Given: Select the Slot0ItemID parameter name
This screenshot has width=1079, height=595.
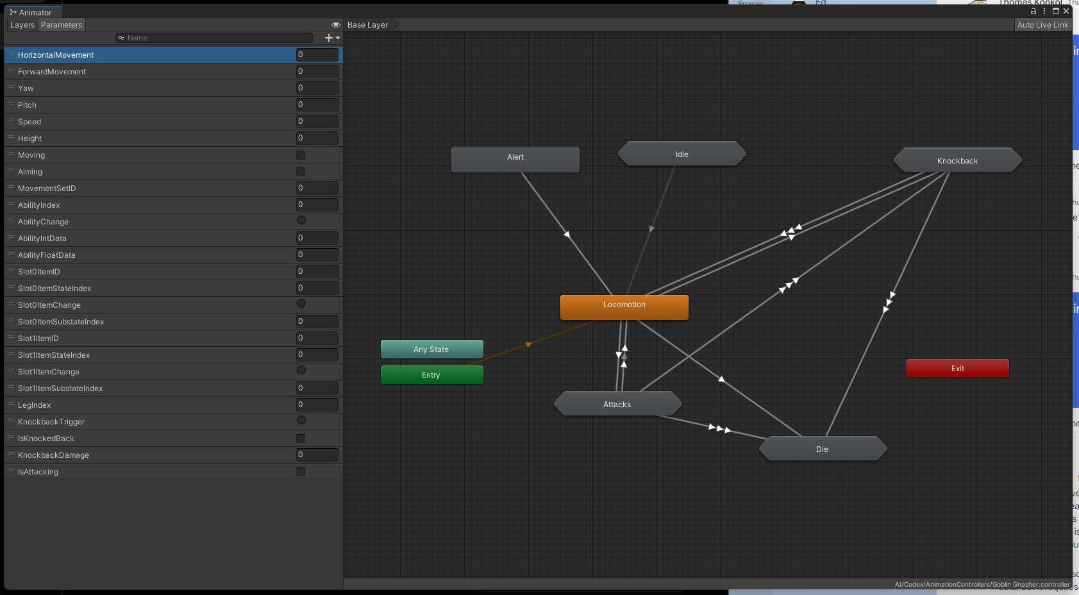Looking at the screenshot, I should click(39, 272).
